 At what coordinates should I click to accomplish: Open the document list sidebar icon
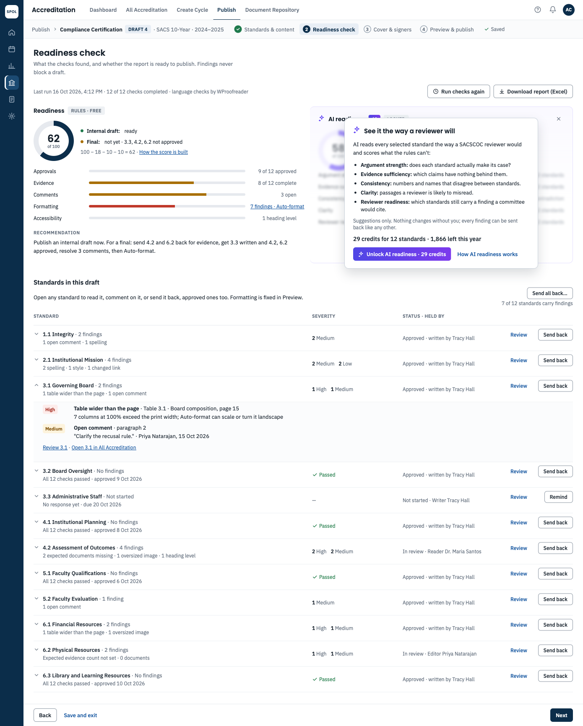pos(12,99)
